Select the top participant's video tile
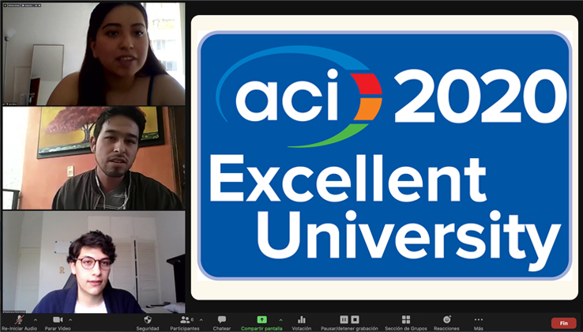Image resolution: width=583 pixels, height=332 pixels. [x=94, y=54]
